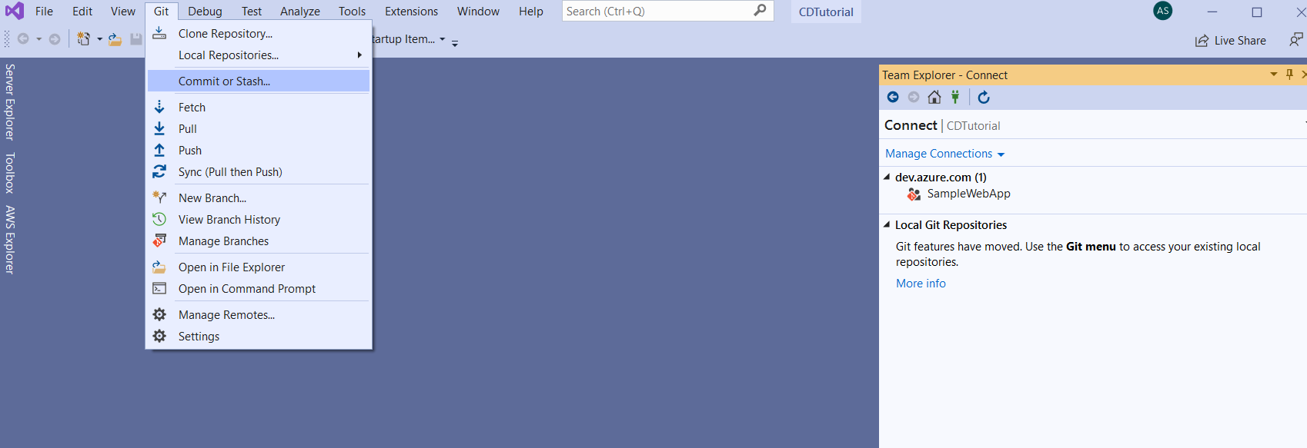Click the Save toolbar icon
Screen dimensions: 1307x448
coord(135,39)
